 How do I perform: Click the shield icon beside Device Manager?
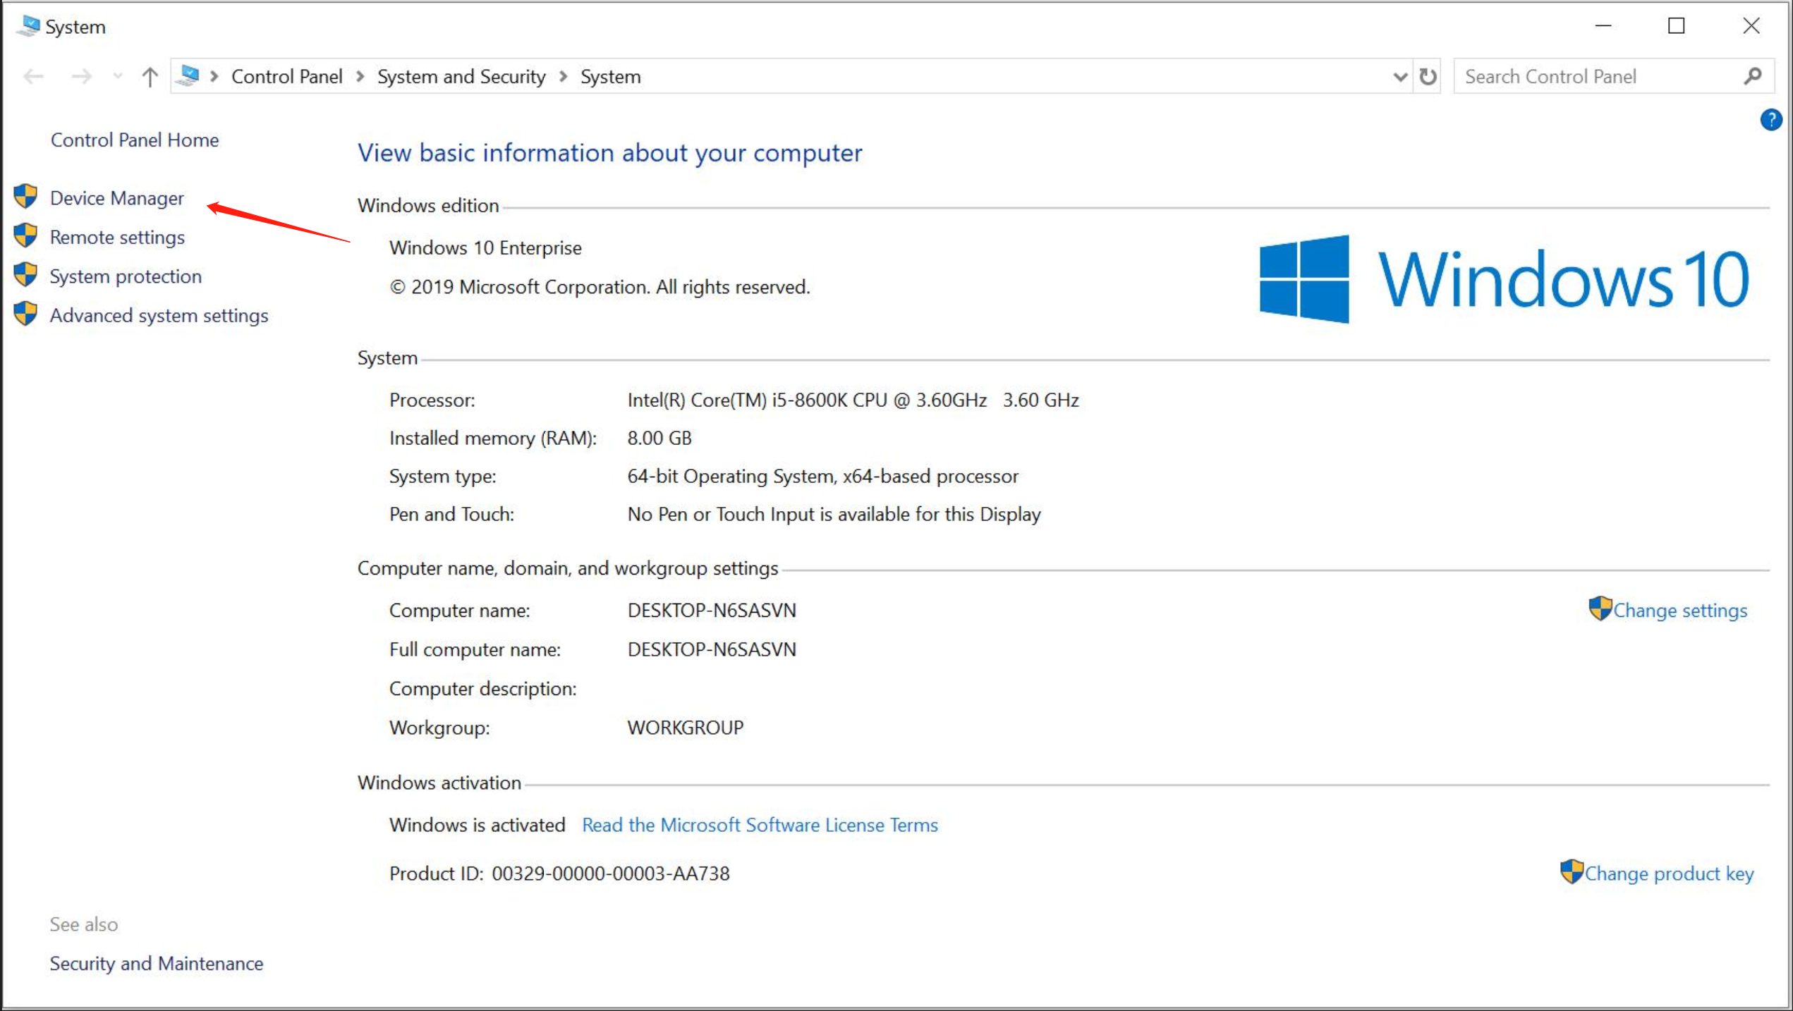pos(26,197)
